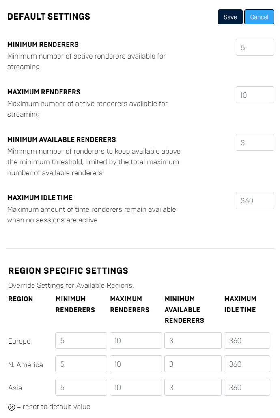Select Europe's Maximum Renderers field
The height and width of the screenshot is (418, 280).
tap(136, 340)
